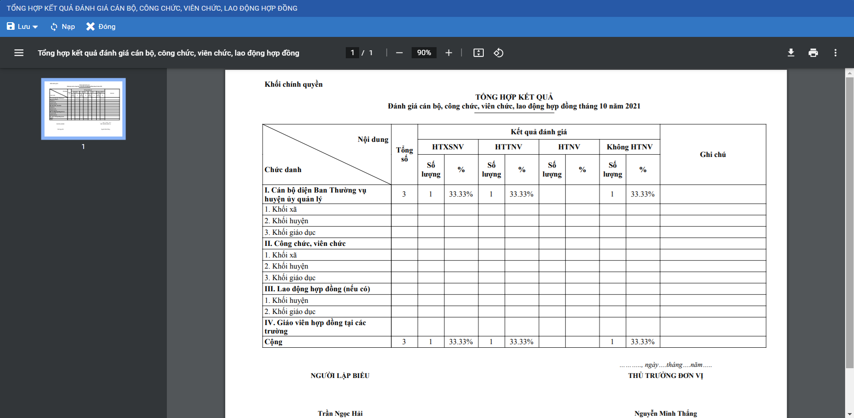The height and width of the screenshot is (418, 854).
Task: Click the Nạp reload button
Action: 63,27
